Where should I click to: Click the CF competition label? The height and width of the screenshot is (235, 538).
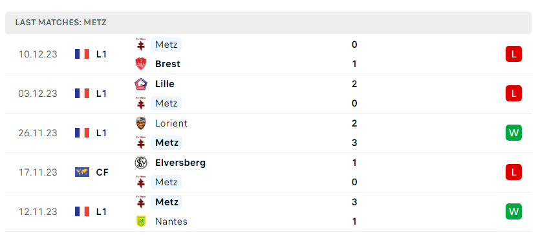pyautogui.click(x=102, y=172)
